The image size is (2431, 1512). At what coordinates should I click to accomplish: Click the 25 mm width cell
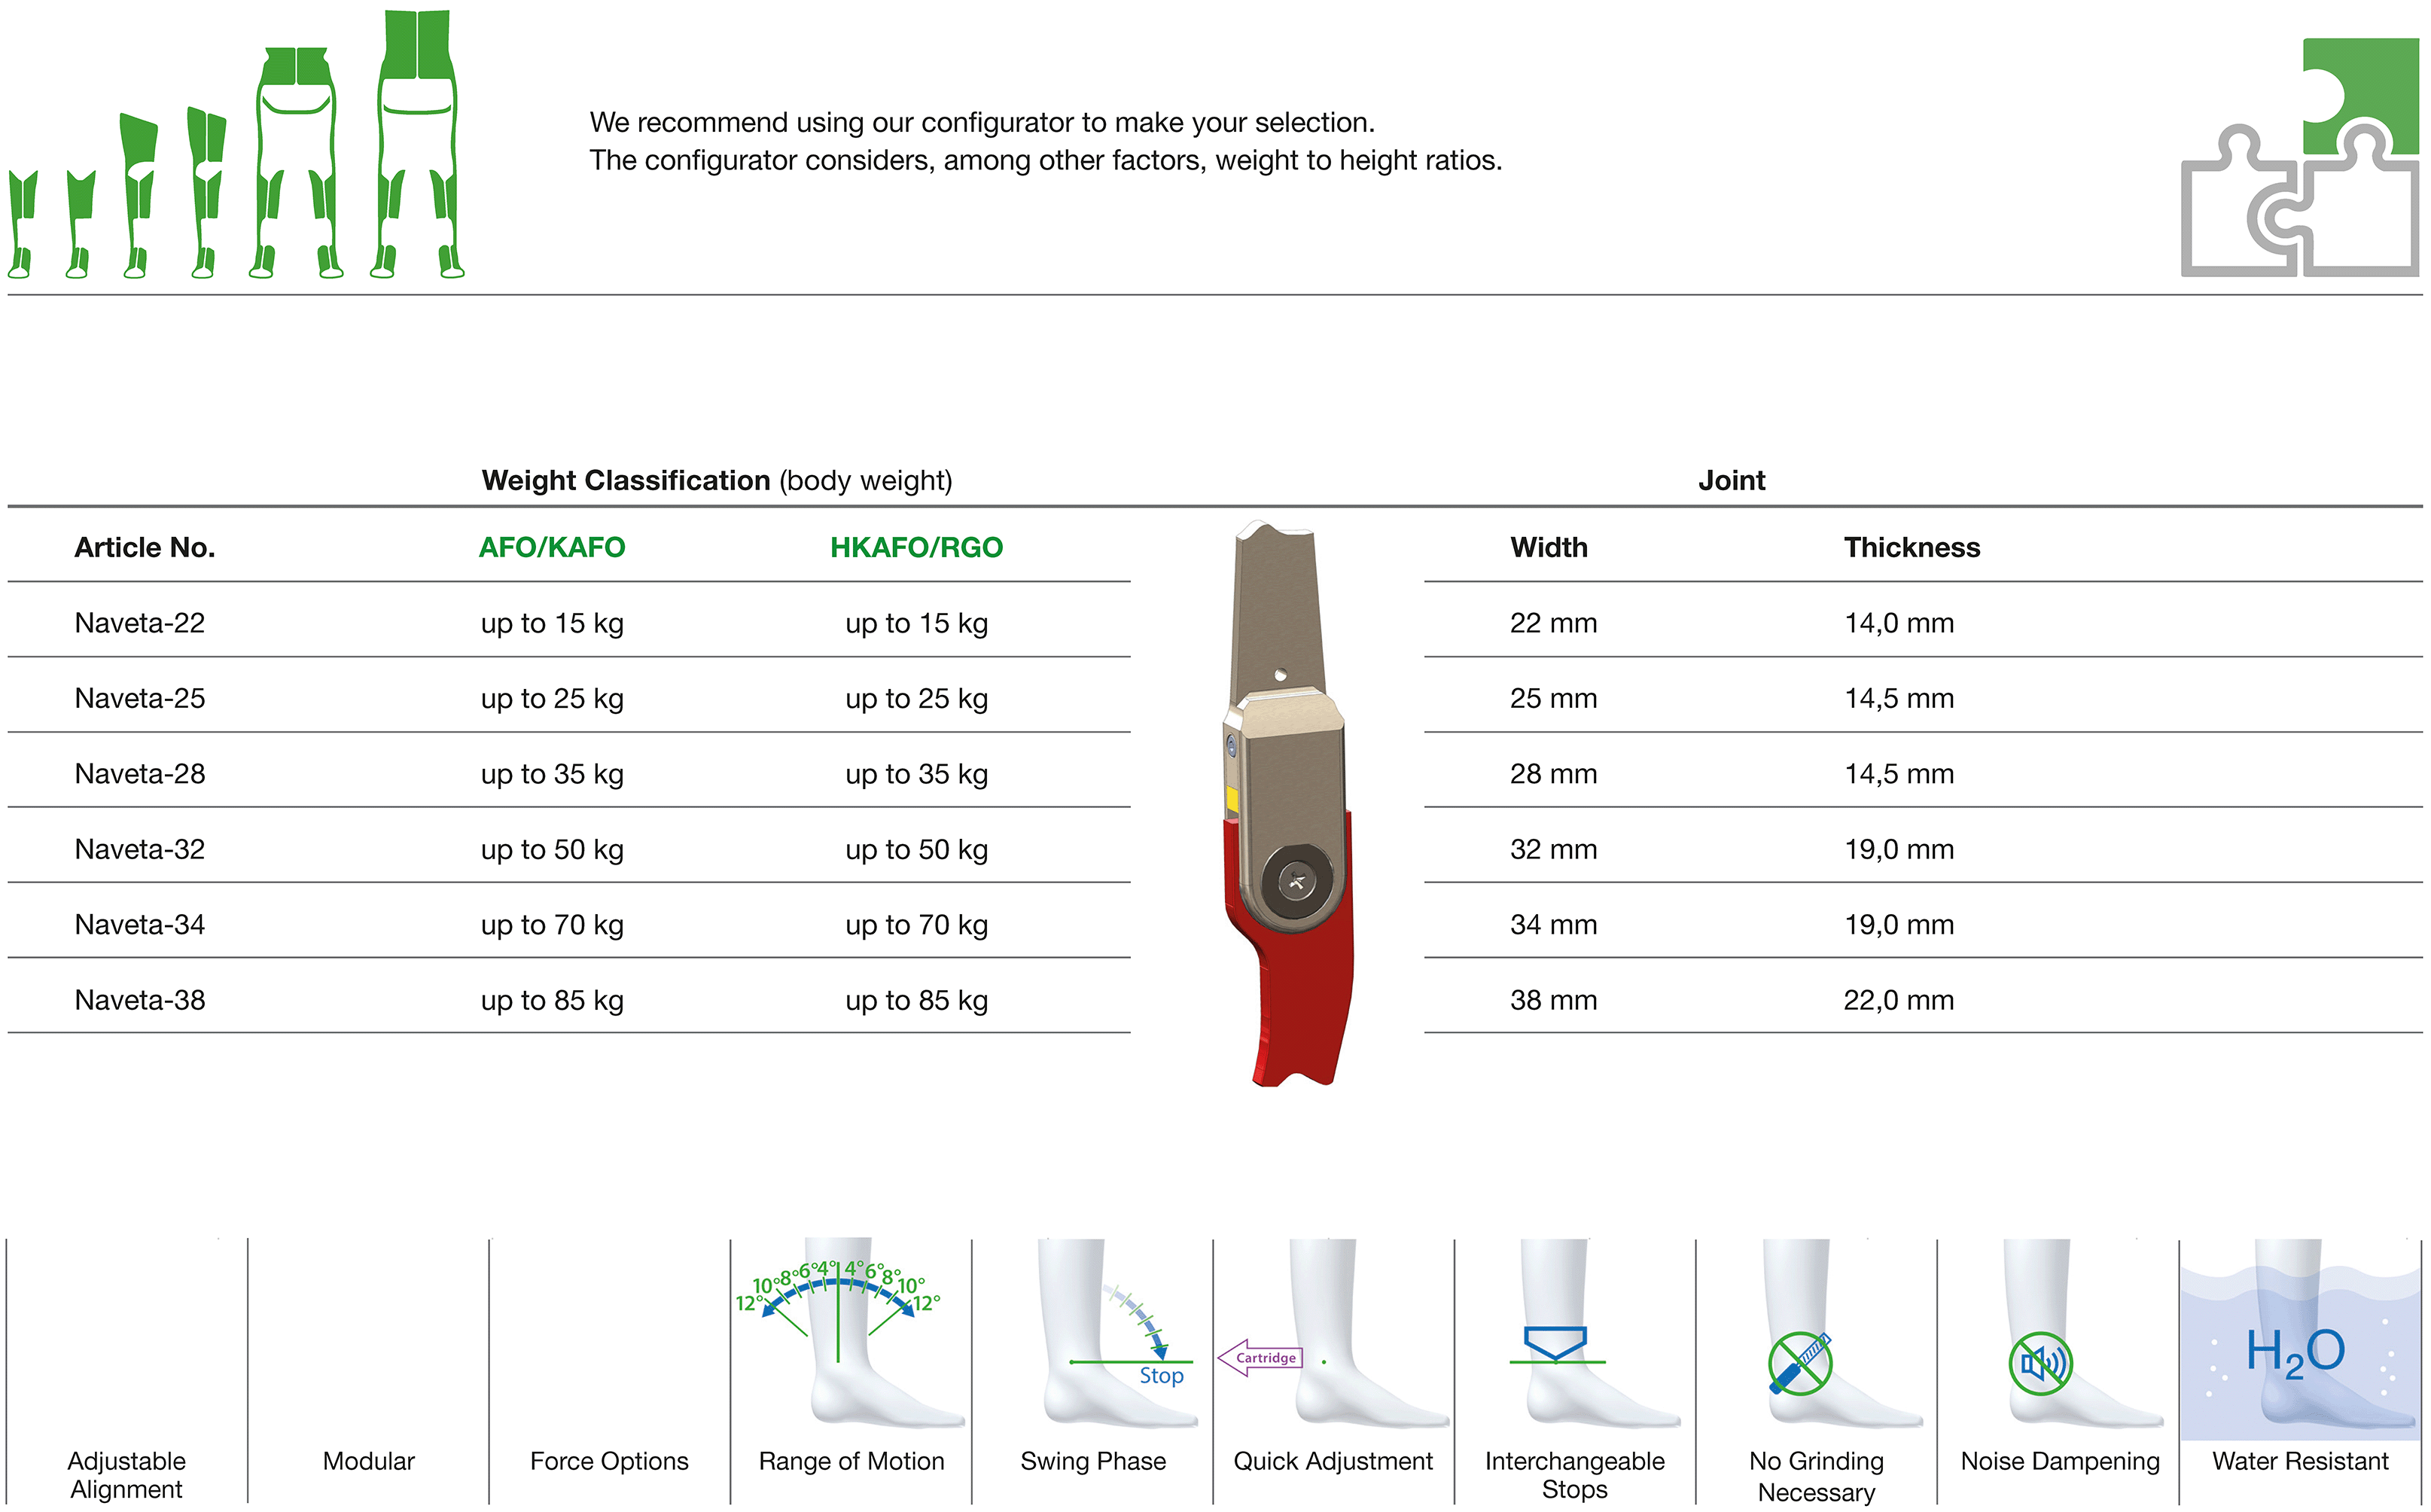pos(1553,698)
